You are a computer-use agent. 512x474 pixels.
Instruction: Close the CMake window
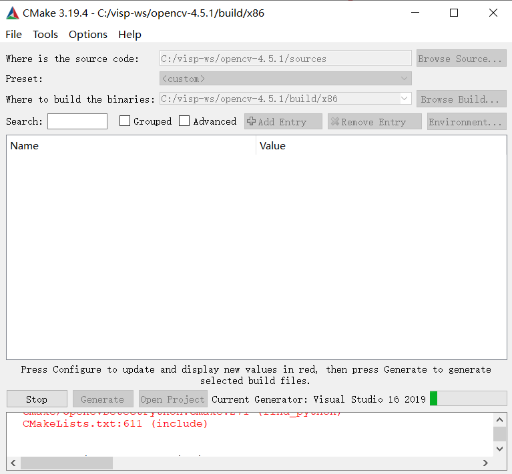click(493, 13)
